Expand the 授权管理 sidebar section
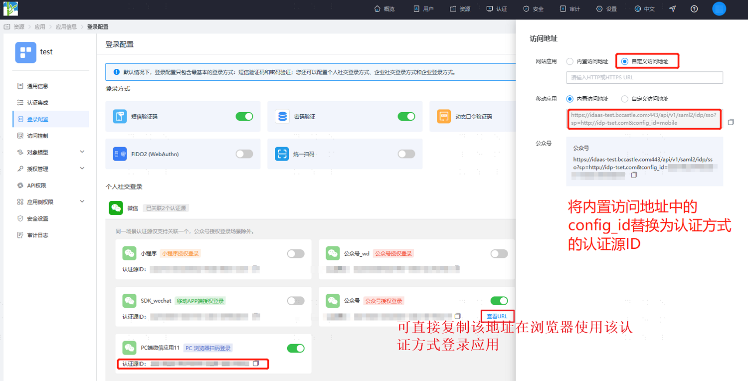The height and width of the screenshot is (381, 748). click(50, 169)
